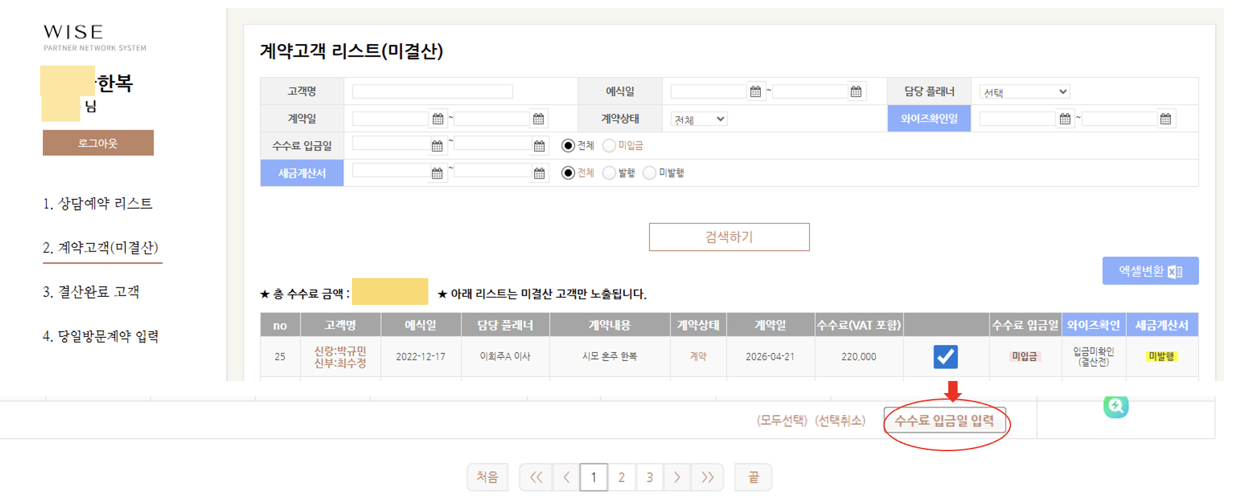This screenshot has height=500, width=1238.
Task: Click the 계약일 start date calendar icon
Action: coord(438,119)
